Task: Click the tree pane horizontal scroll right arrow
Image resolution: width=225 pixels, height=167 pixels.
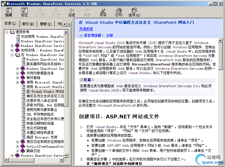Action: point(62,160)
